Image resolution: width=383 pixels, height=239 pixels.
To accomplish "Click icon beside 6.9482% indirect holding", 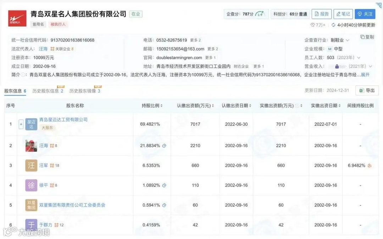I will click(370, 166).
